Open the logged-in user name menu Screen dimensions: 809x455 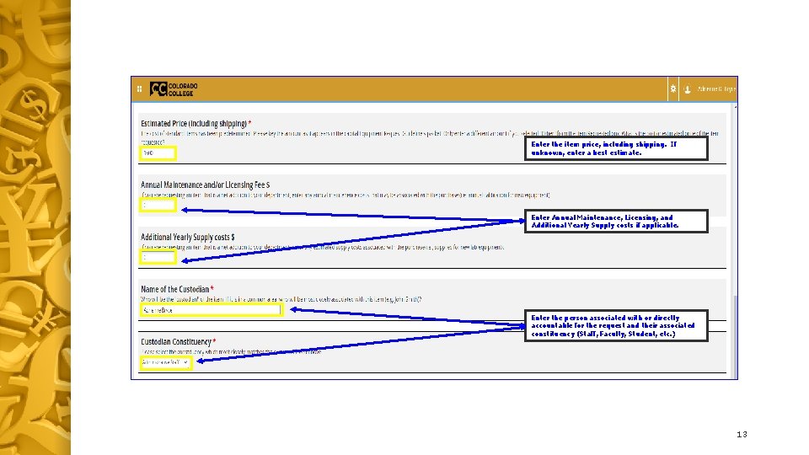pyautogui.click(x=716, y=89)
